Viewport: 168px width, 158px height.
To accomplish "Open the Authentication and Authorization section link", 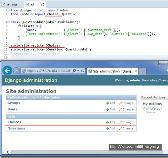I will tap(34, 97).
